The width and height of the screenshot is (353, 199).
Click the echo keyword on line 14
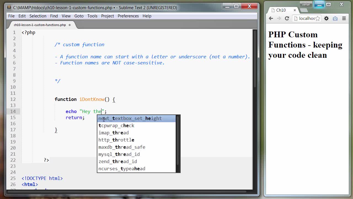[x=71, y=111]
